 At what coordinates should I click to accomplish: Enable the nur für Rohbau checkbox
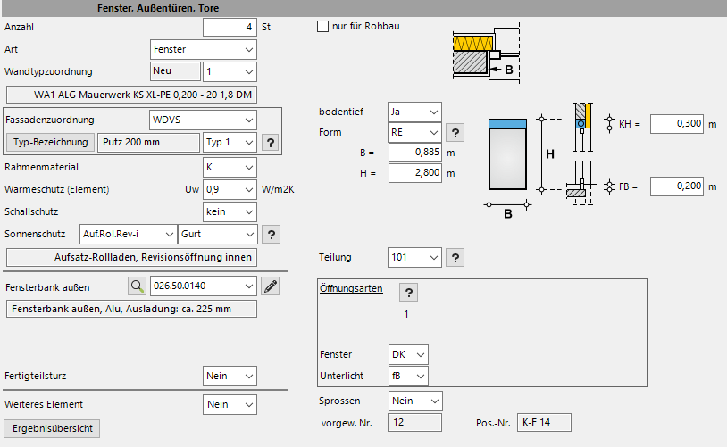(323, 27)
